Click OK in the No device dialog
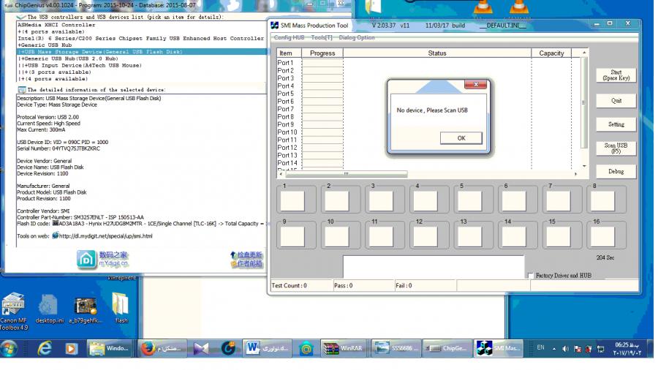This screenshot has height=370, width=658. (461, 138)
